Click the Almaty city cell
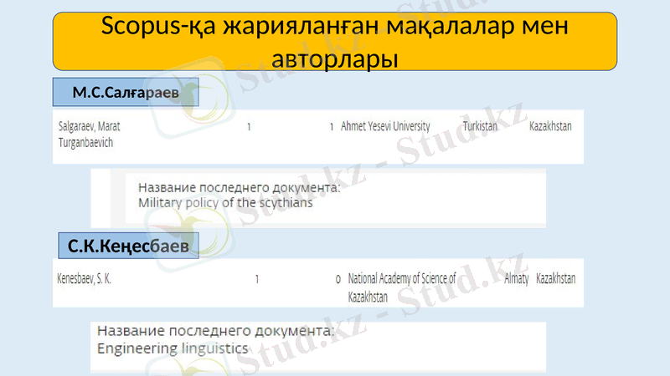Image resolution: width=670 pixels, height=376 pixels. pos(516,279)
